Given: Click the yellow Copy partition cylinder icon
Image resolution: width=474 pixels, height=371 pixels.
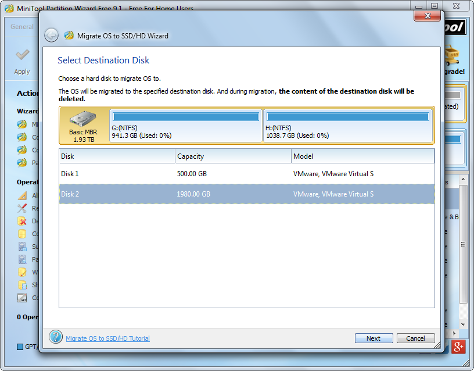Looking at the screenshot, I should pos(22,234).
